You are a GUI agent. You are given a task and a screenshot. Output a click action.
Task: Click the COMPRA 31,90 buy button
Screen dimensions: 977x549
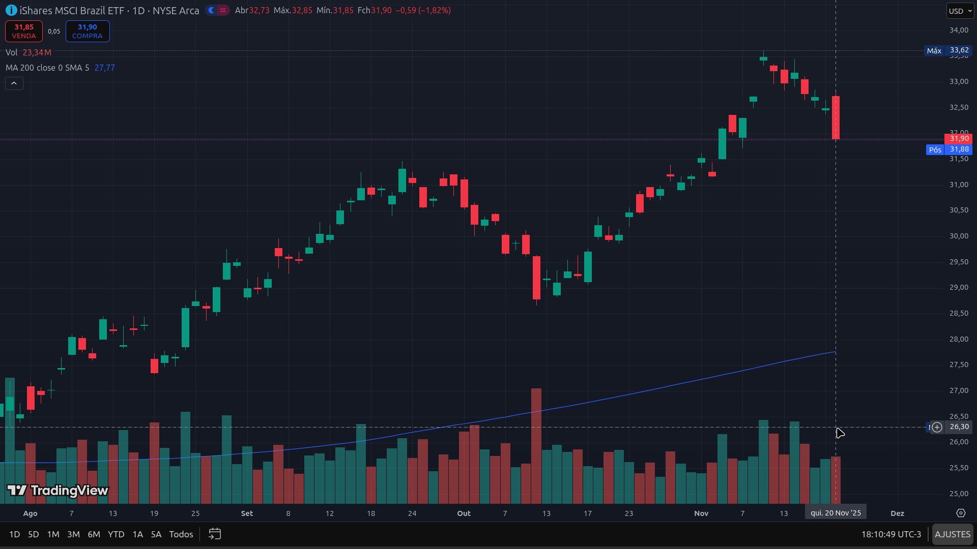point(88,31)
